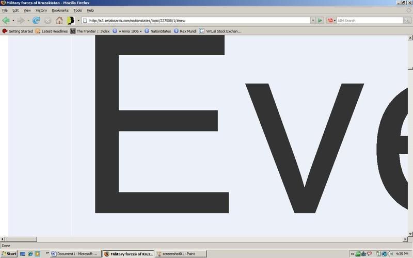The height and width of the screenshot is (258, 413).
Task: Go to the Home page
Action: (59, 21)
